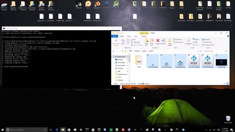Open File Explorer taskbar icon
235x132 pixels.
click(63, 130)
